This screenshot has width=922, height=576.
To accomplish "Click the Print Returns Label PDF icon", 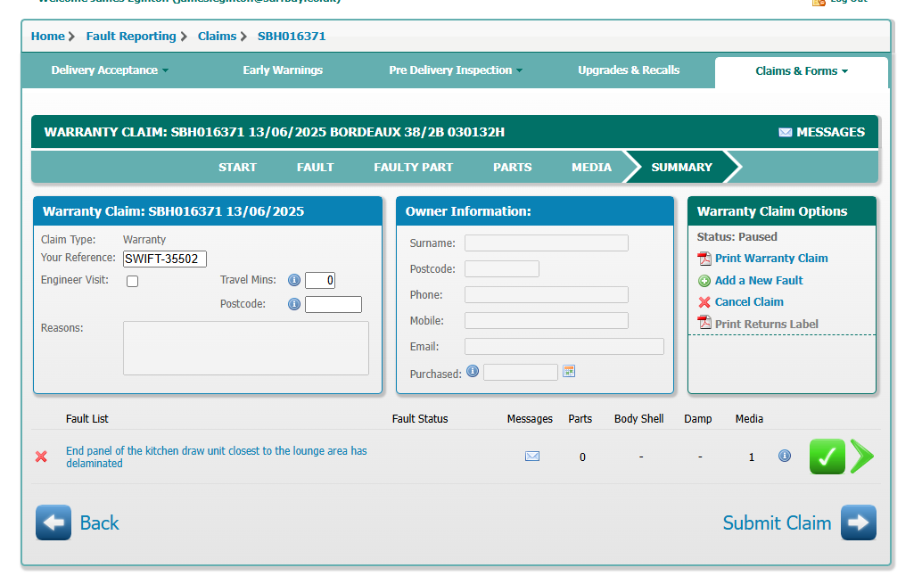I will point(704,322).
